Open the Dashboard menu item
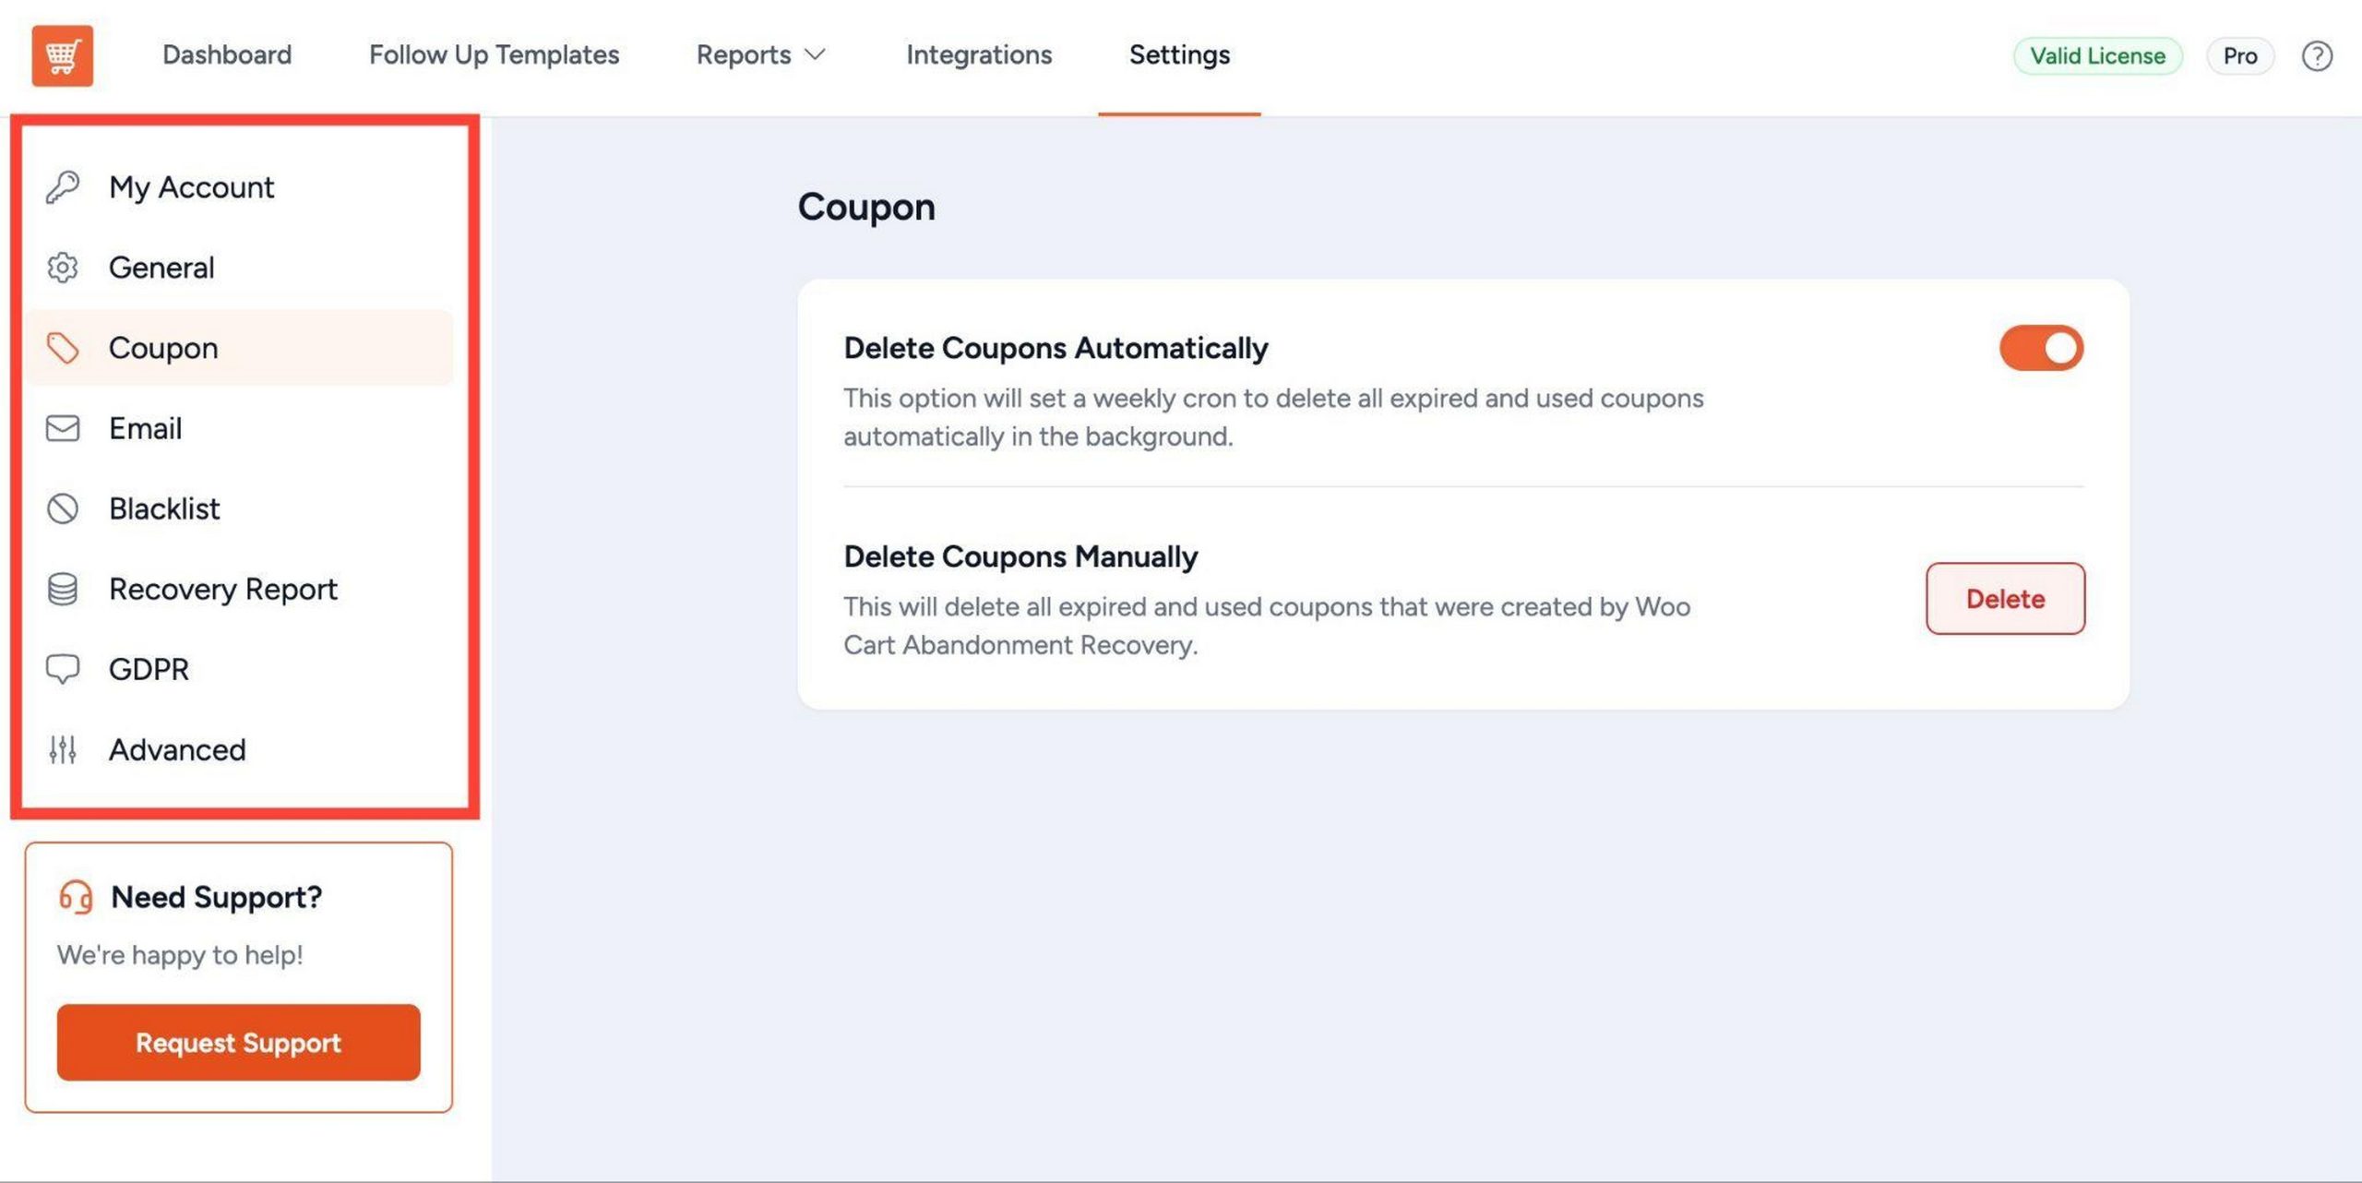 point(225,54)
